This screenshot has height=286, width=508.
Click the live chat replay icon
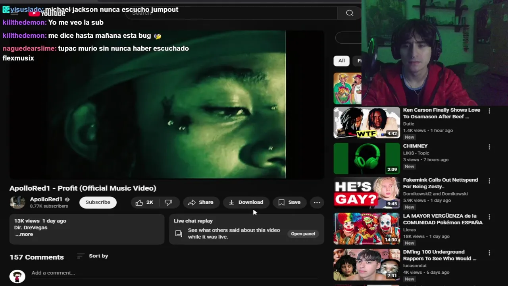pyautogui.click(x=179, y=234)
